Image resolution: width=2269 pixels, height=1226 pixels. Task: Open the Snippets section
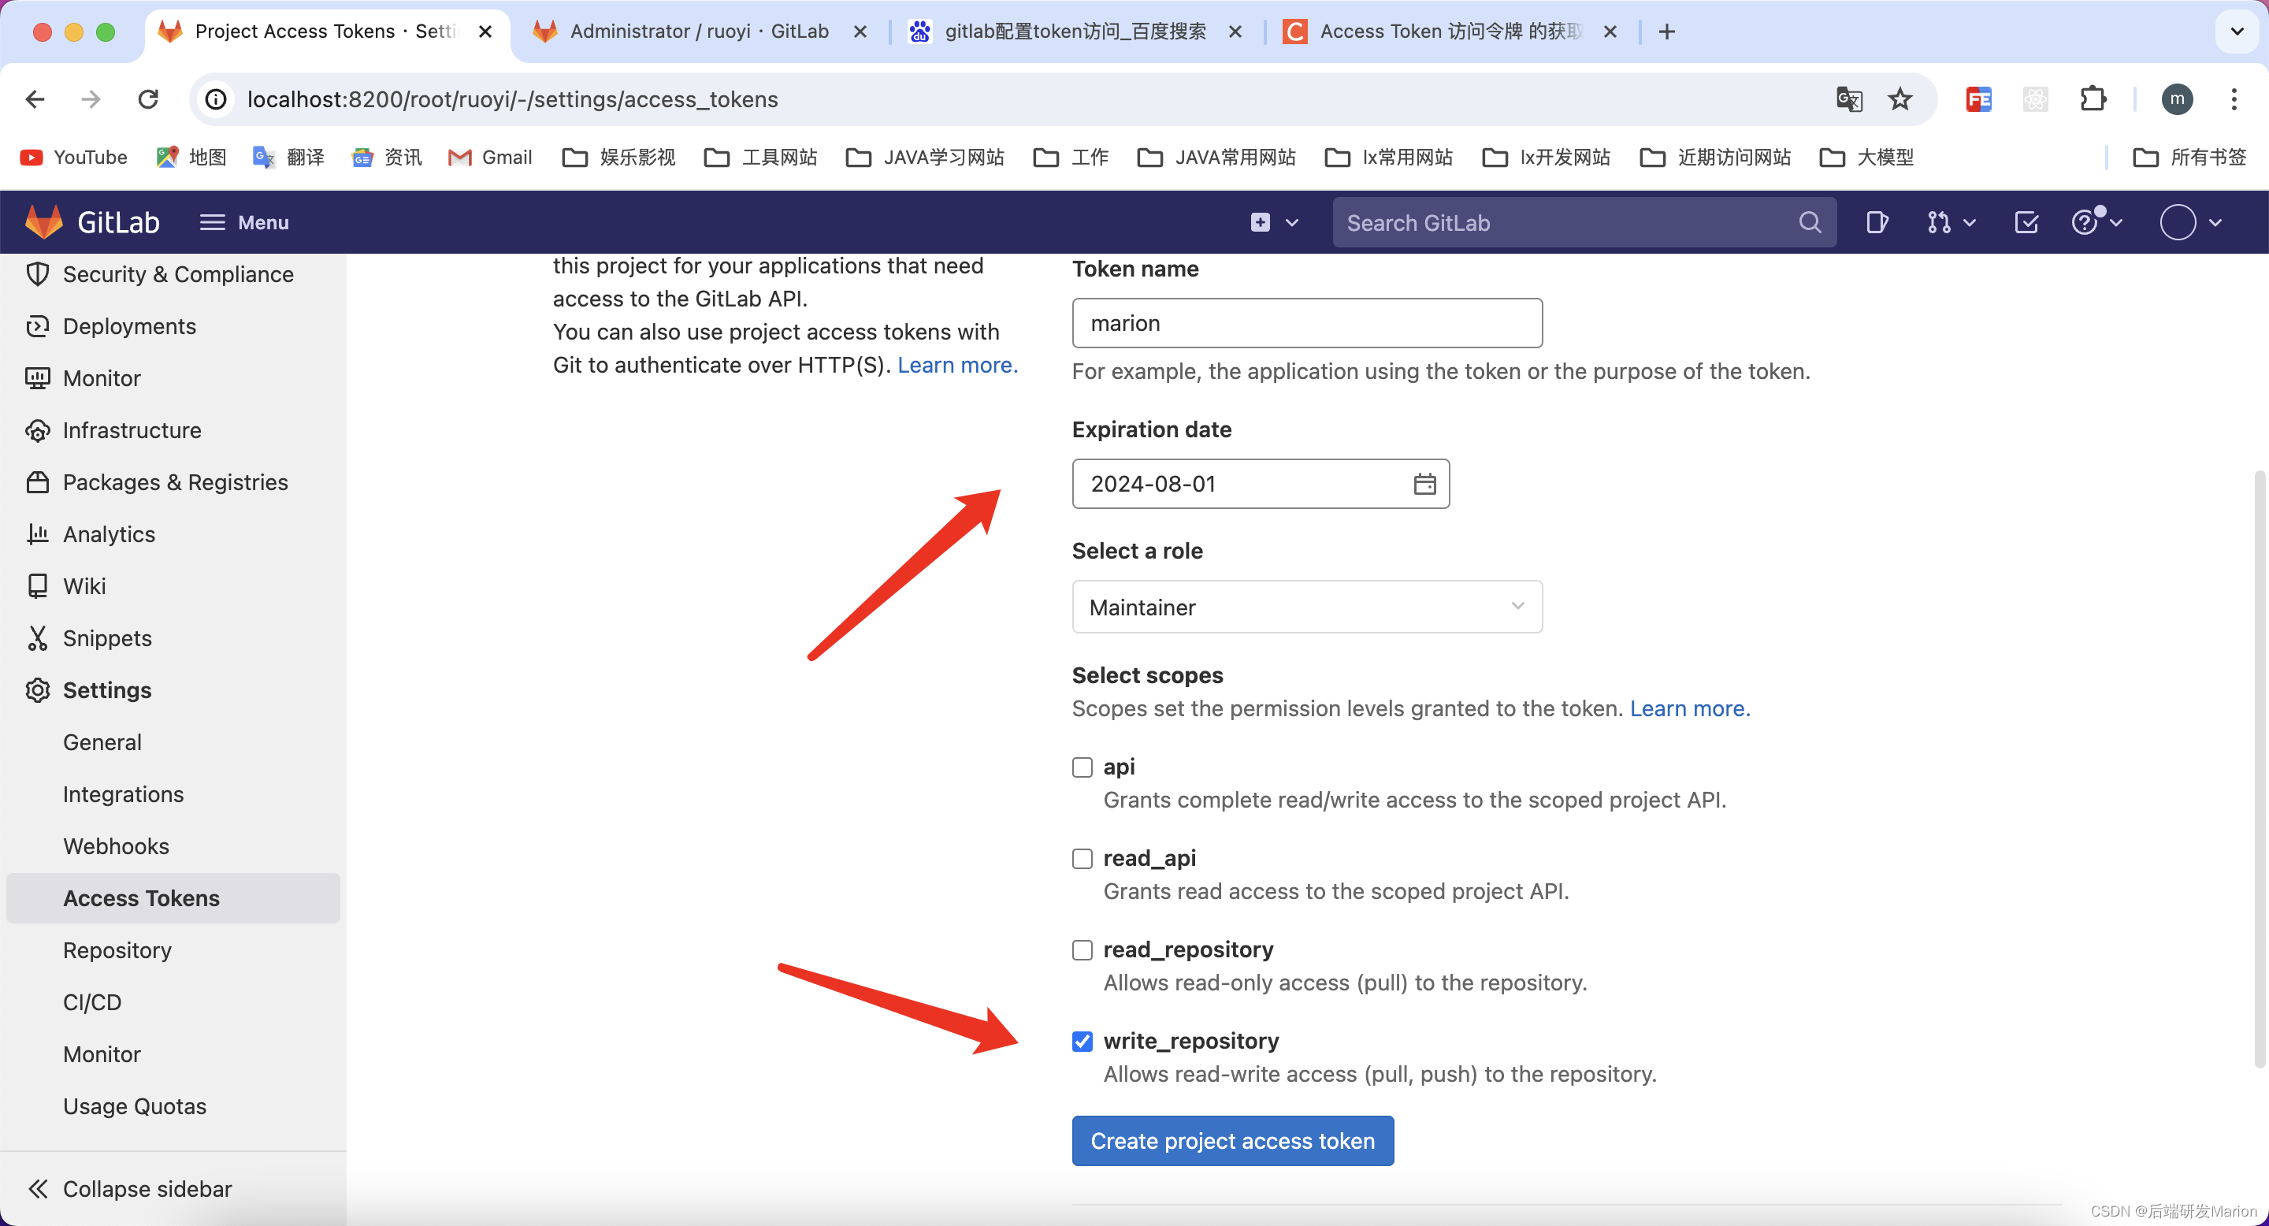click(106, 637)
